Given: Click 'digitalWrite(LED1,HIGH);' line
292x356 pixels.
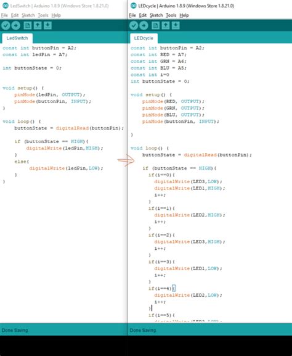Looking at the screenshot, I should (190, 188).
